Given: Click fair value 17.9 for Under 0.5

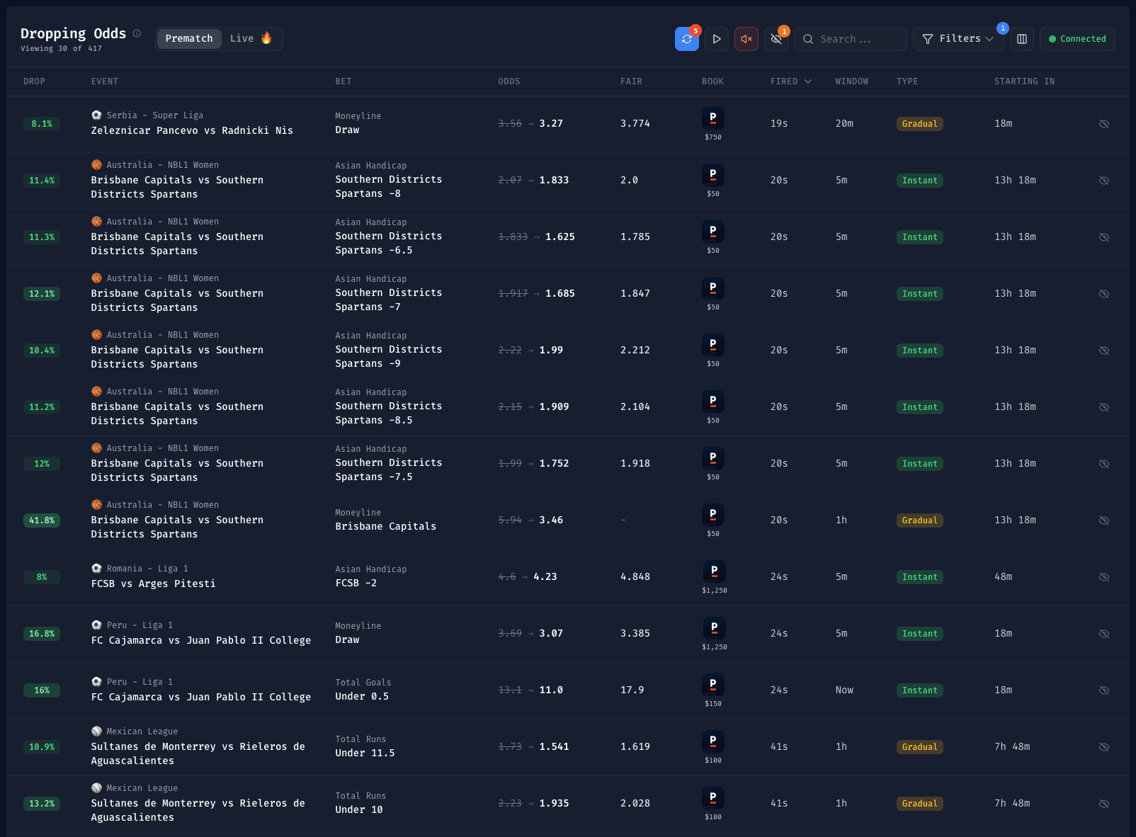Looking at the screenshot, I should click(x=632, y=690).
